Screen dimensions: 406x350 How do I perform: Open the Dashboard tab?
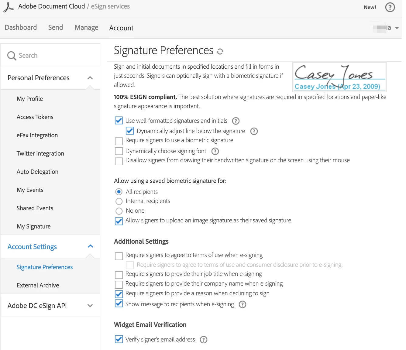21,28
